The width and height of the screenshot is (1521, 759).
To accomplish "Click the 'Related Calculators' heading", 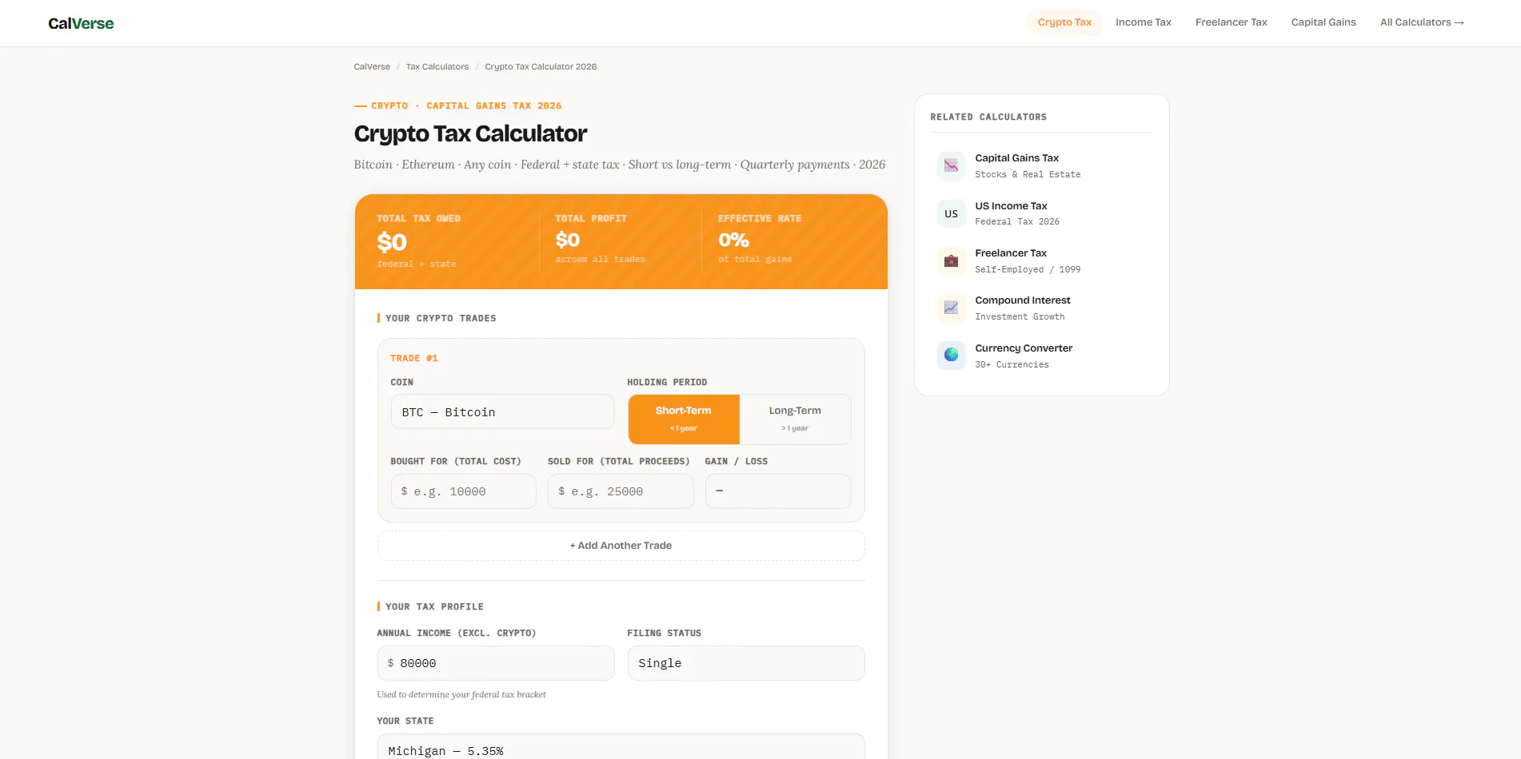I will [988, 117].
